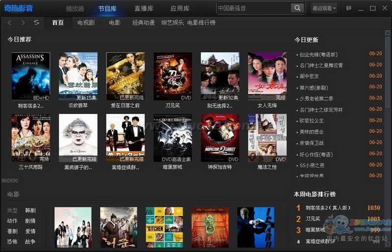Image resolution: width=392 pixels, height=252 pixels.
Task: Select the 电视剧 sub-tab
Action: pos(86,23)
